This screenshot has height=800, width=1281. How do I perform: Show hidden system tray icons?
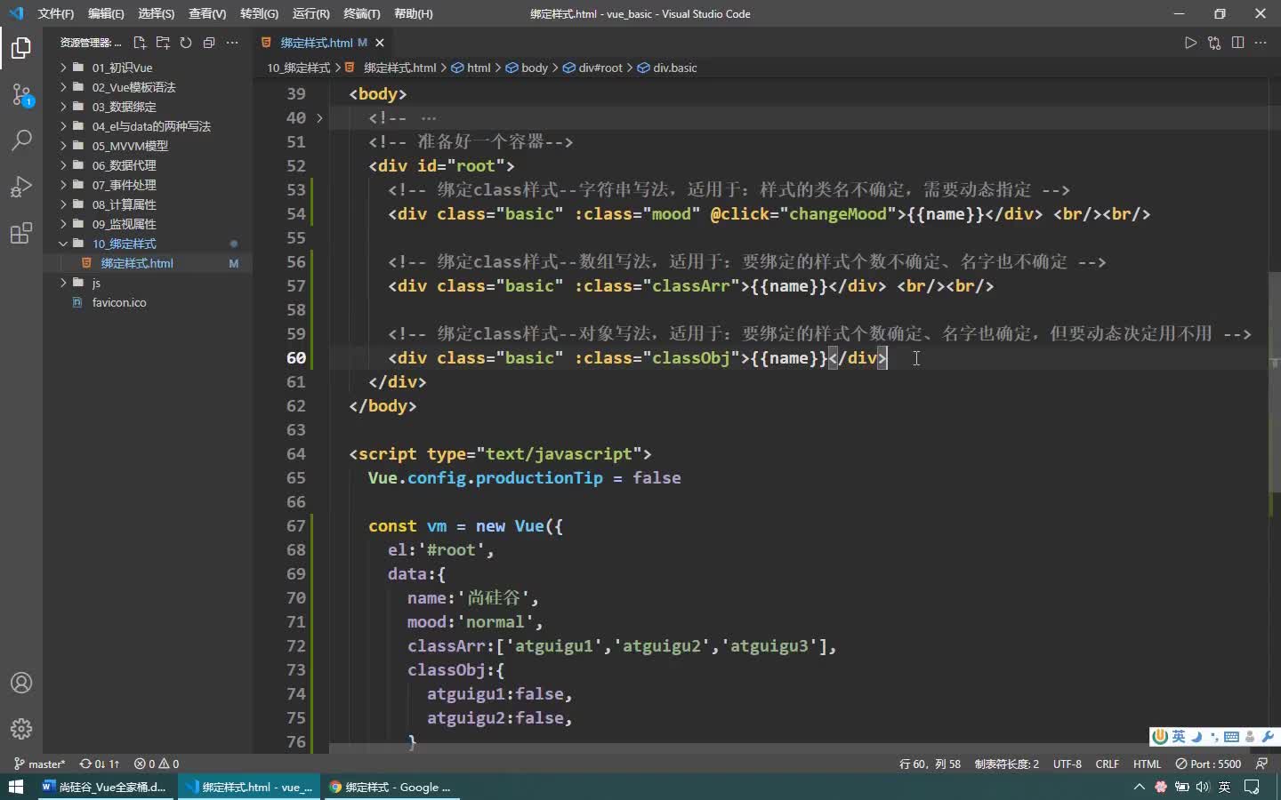point(1140,787)
